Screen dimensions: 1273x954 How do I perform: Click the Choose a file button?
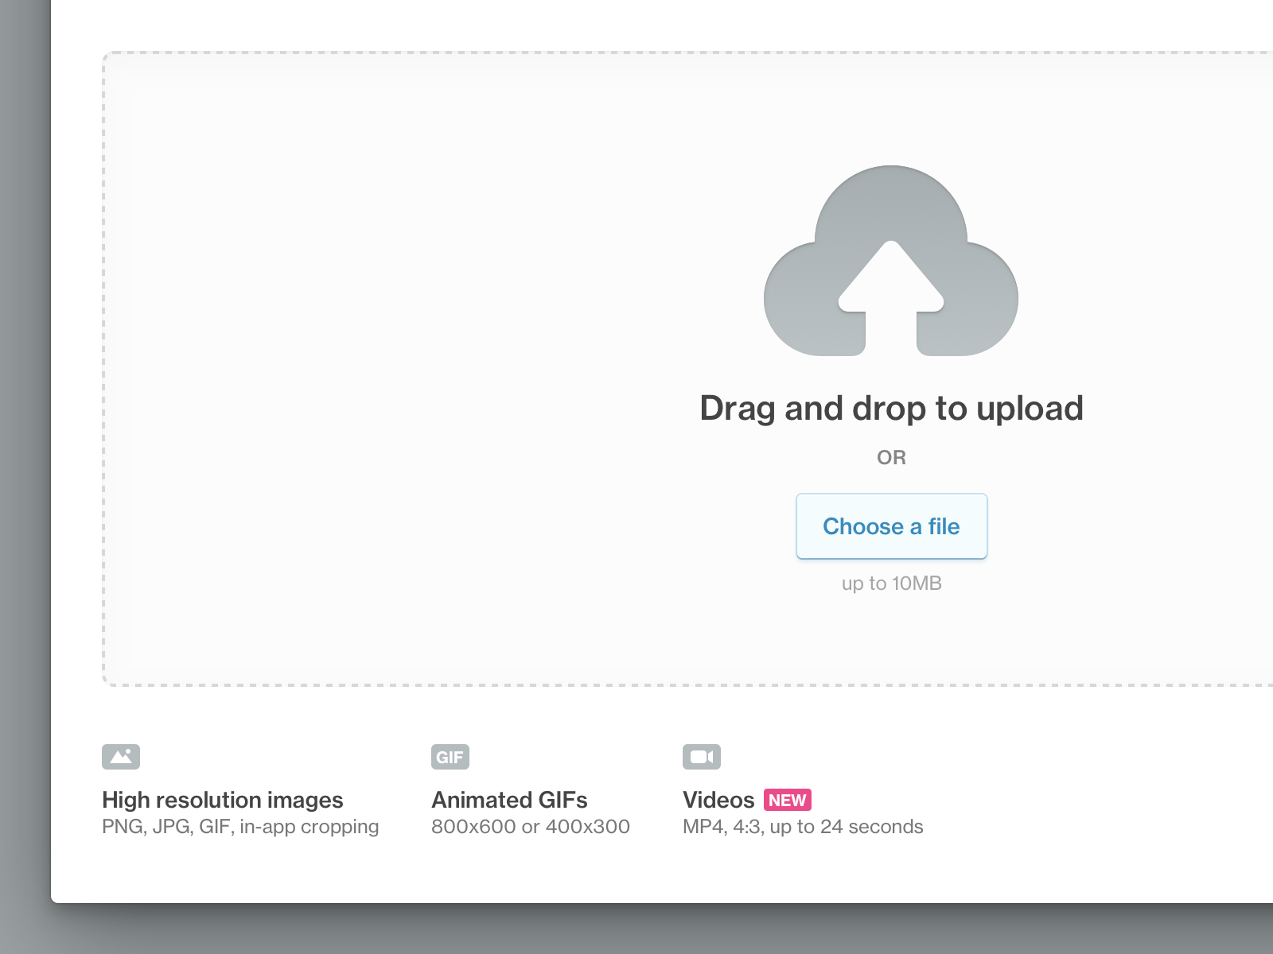[x=891, y=526]
